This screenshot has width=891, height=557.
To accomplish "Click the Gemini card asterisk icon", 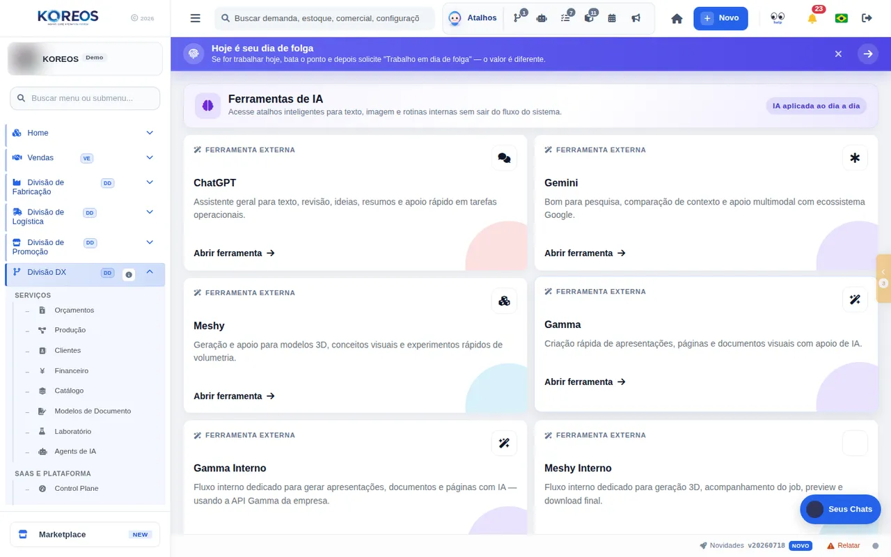I will (x=855, y=158).
